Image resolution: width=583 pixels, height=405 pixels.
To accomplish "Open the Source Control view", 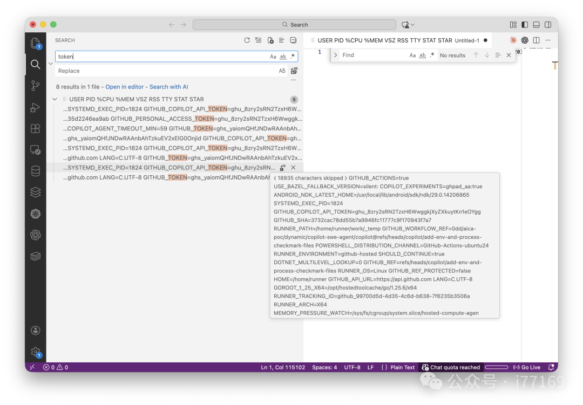I will coord(35,85).
